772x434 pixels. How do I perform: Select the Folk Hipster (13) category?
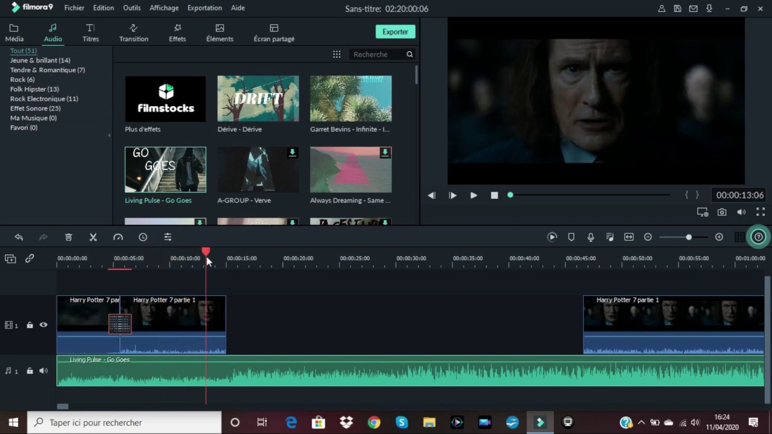[34, 89]
